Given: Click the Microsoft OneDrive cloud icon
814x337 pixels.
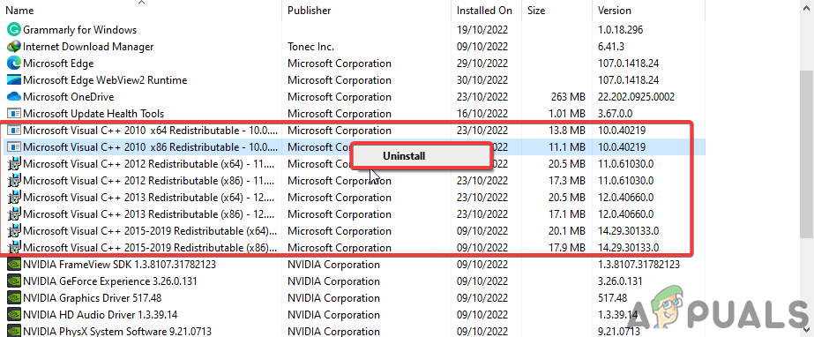Looking at the screenshot, I should tap(14, 96).
